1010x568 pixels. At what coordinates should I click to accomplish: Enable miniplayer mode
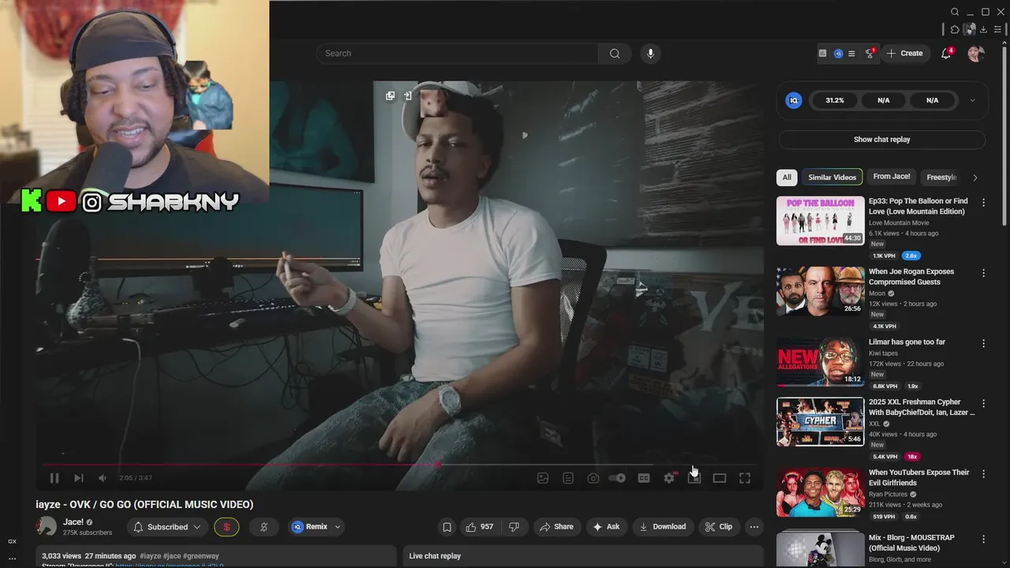pos(694,478)
